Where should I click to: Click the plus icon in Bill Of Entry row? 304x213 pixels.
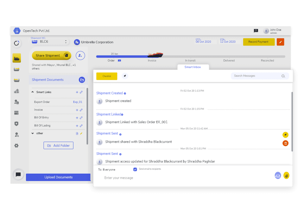point(77,118)
